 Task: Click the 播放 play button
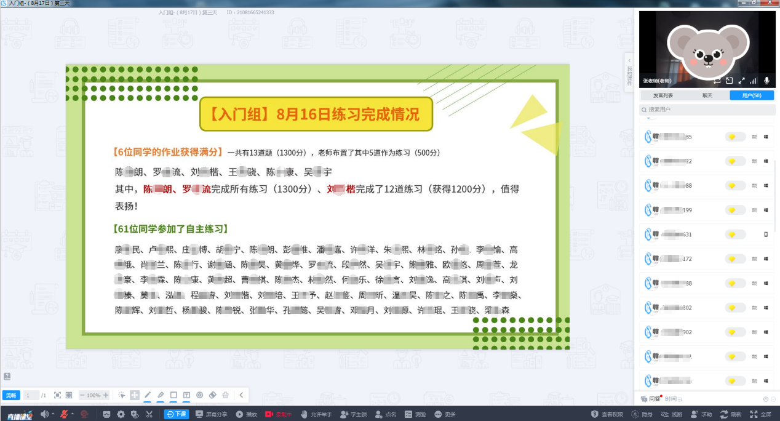[247, 414]
